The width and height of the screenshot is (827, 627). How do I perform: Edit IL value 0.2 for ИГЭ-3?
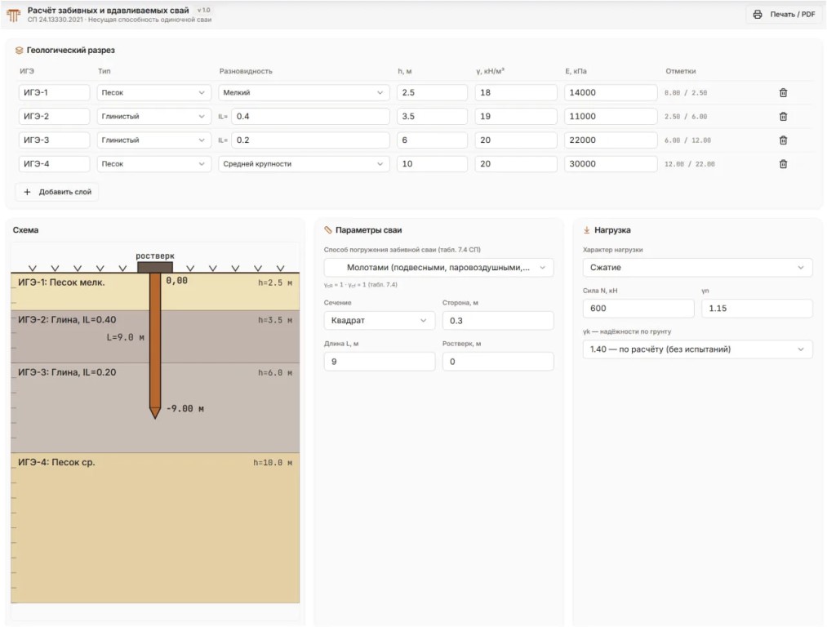coord(311,140)
